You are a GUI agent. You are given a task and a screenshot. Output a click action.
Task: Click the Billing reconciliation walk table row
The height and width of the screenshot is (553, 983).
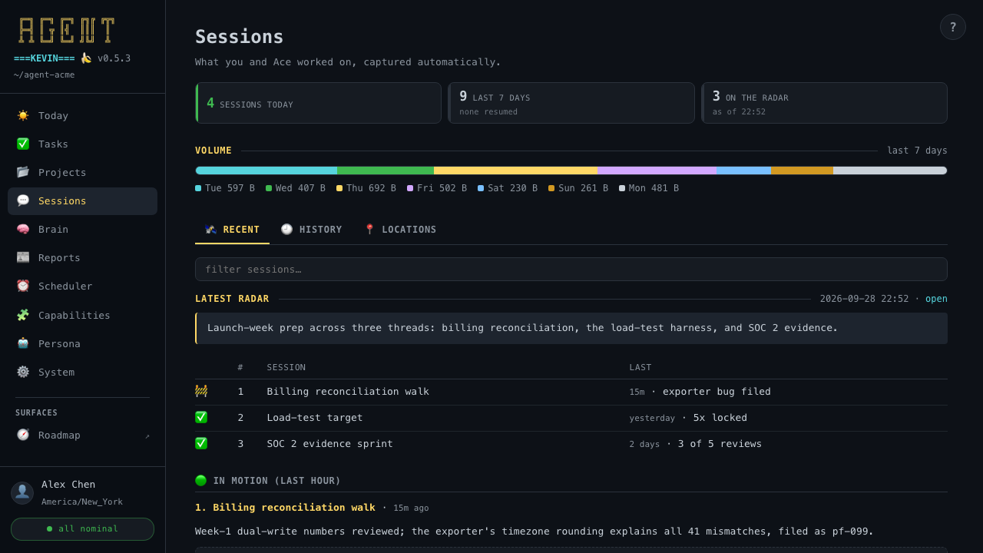click(x=571, y=392)
